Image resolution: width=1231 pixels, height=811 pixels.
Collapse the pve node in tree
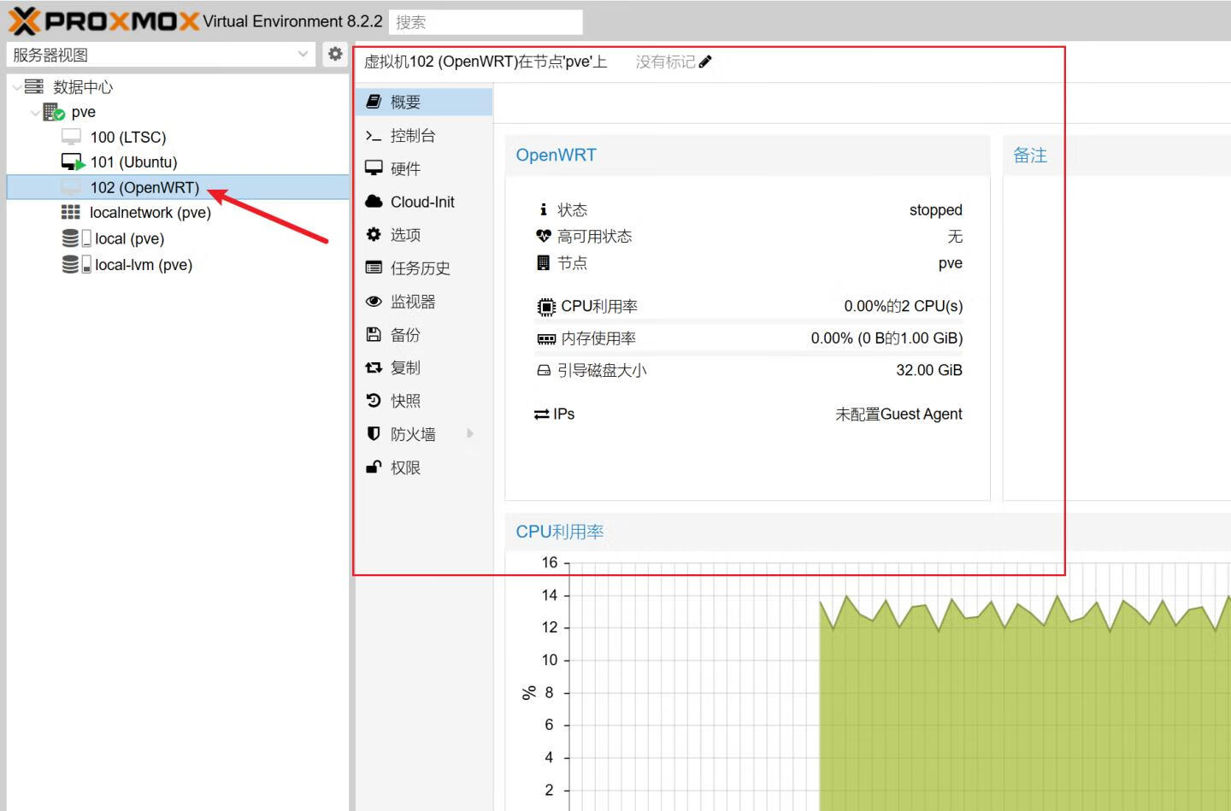click(x=35, y=112)
